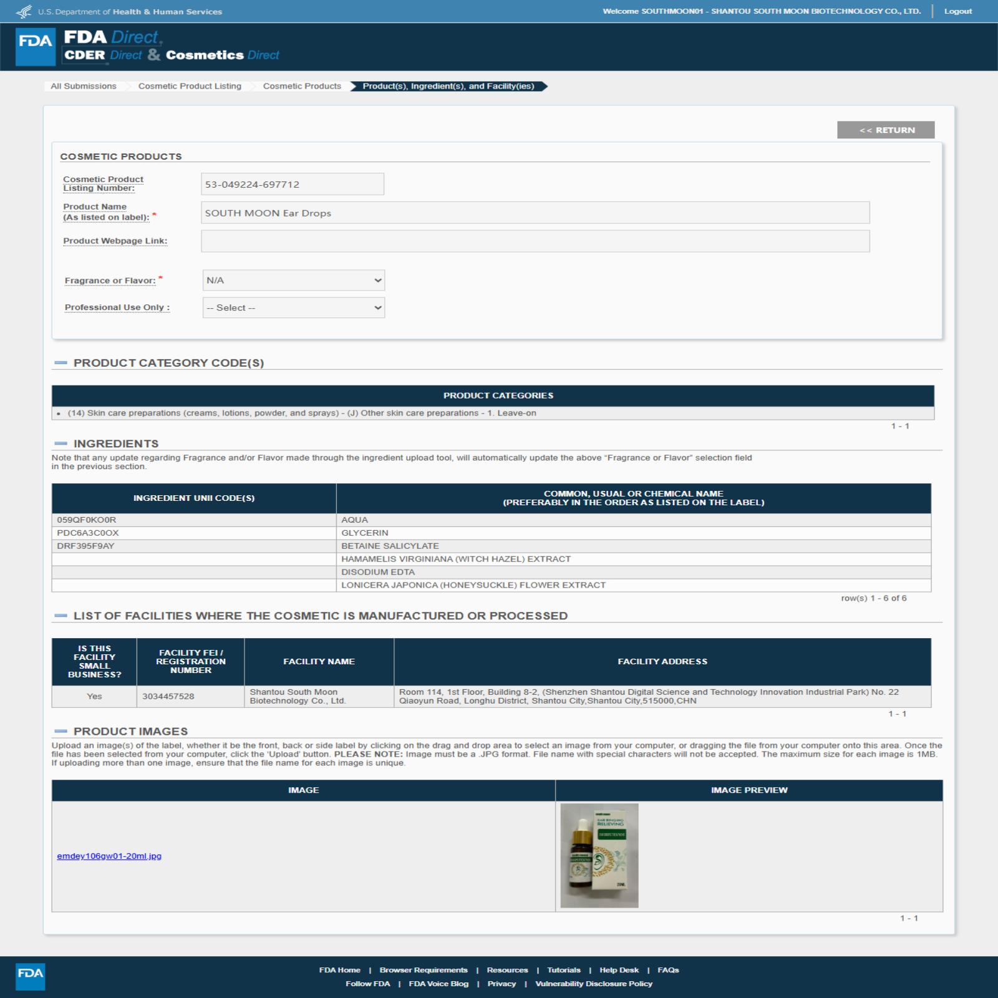Select the GLYCERIN ingredient cell
The height and width of the screenshot is (998, 998).
pos(633,533)
